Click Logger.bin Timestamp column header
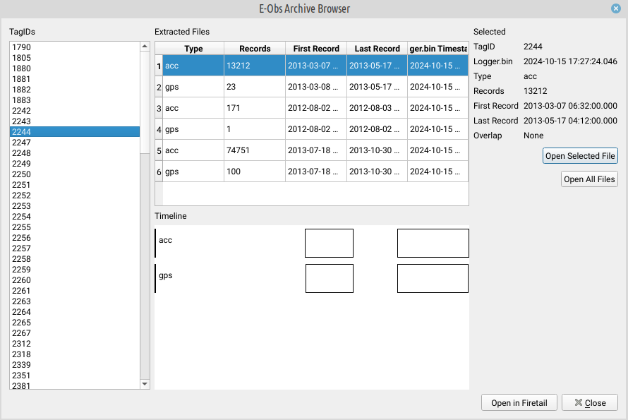Screen dimensions: 628x420 (x=437, y=49)
